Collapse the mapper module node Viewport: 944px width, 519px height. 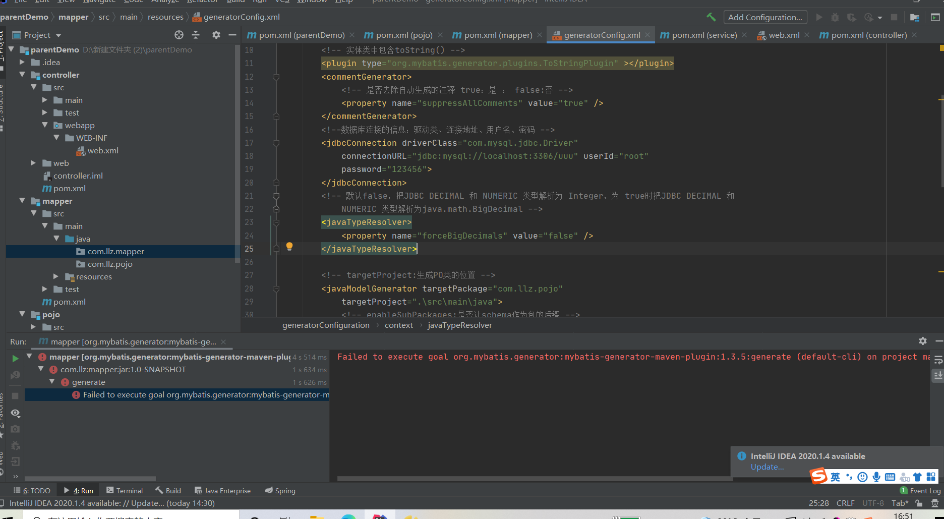(22, 201)
